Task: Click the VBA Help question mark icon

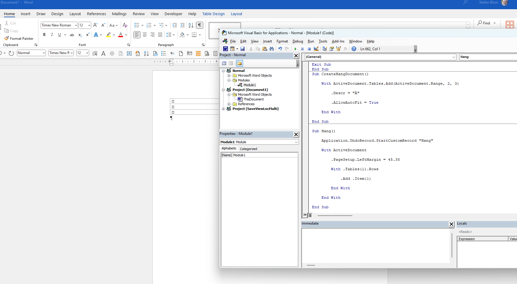Action: [x=354, y=49]
